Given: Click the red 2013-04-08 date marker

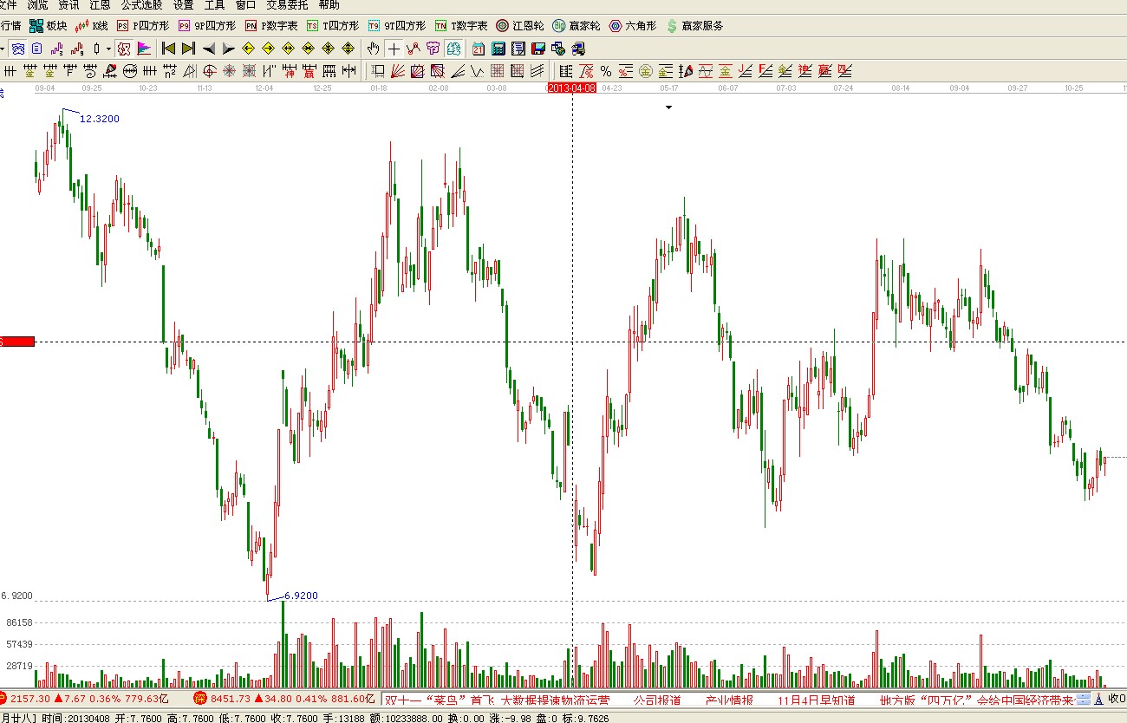Looking at the screenshot, I should [572, 88].
